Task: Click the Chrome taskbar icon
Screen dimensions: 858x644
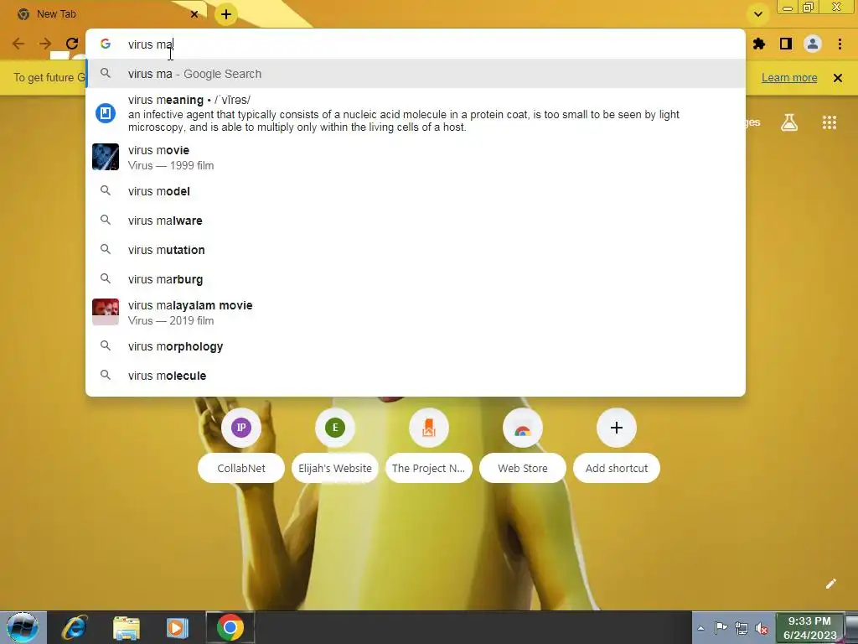Action: point(230,627)
